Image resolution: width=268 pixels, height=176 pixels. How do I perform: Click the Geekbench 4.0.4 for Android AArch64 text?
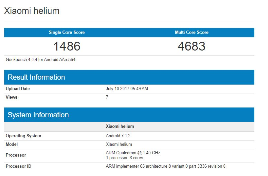(40, 60)
